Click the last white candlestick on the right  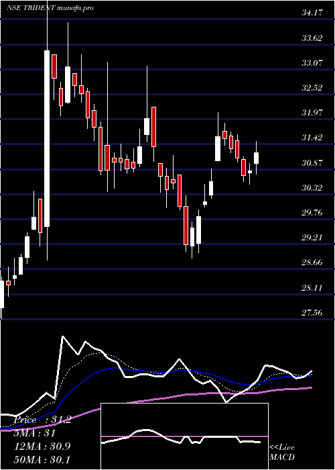(x=257, y=158)
